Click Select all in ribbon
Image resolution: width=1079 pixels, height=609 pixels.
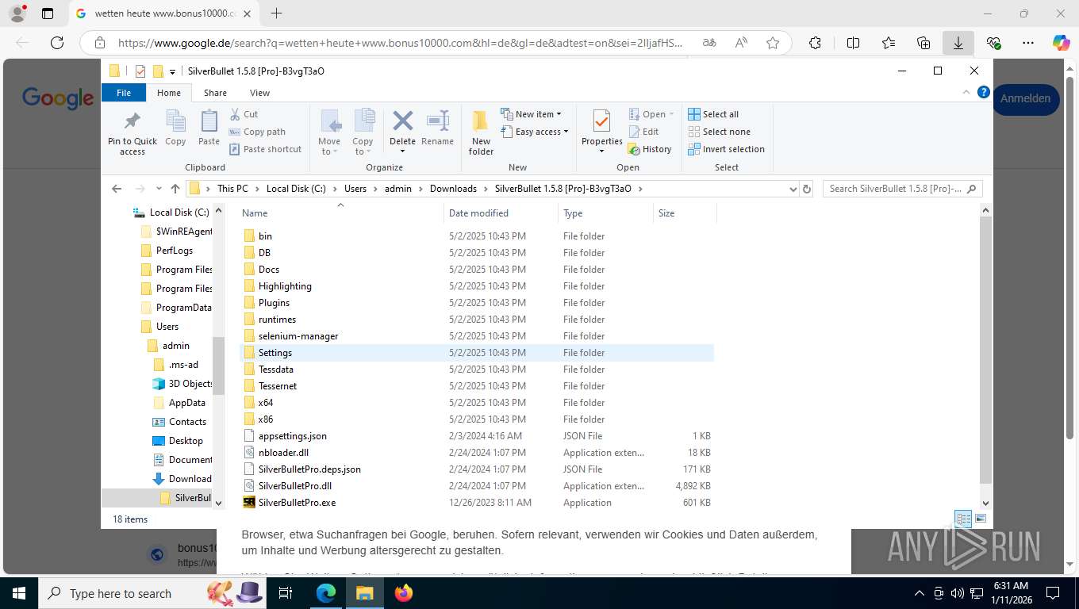[713, 114]
